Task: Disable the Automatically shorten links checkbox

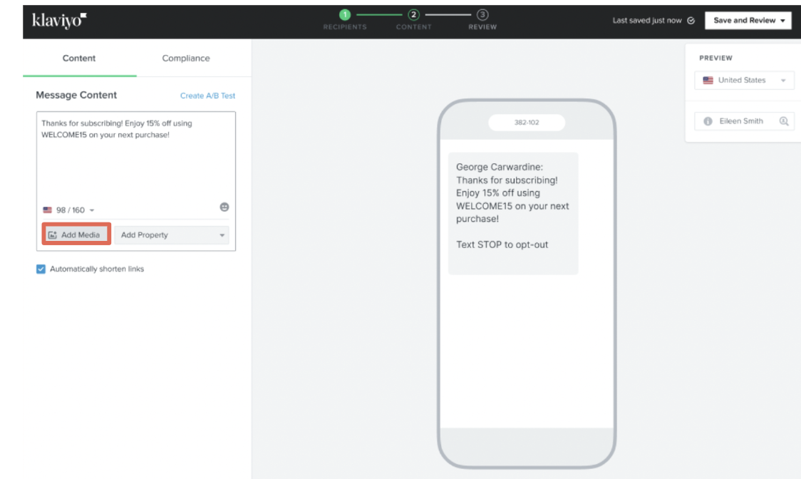Action: click(41, 269)
